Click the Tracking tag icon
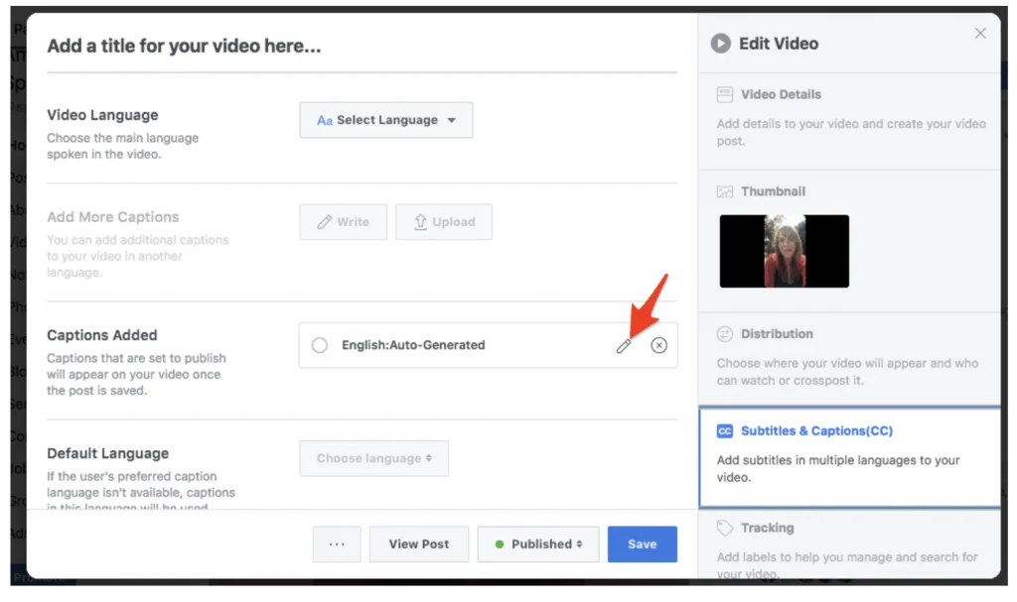Screen dimensions: 1017x602 coord(724,529)
